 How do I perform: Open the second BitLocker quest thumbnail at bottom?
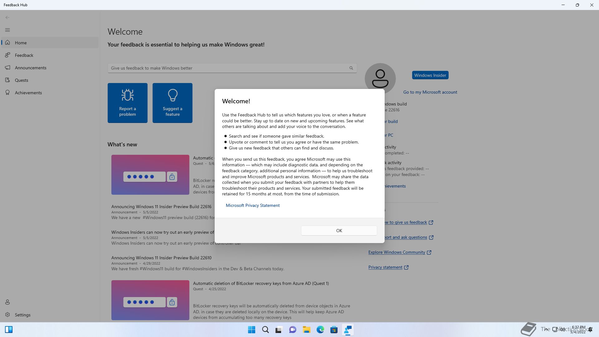pos(150,300)
